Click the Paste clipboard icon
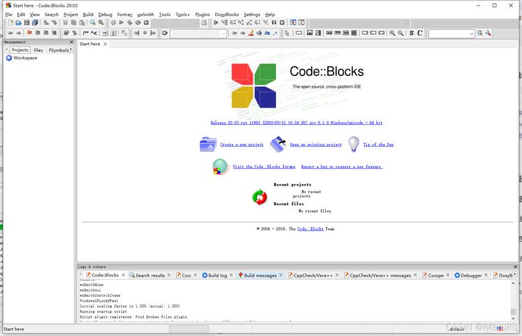 click(81, 23)
